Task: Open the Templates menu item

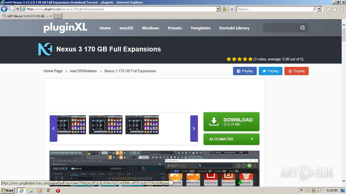Action: pos(201,28)
